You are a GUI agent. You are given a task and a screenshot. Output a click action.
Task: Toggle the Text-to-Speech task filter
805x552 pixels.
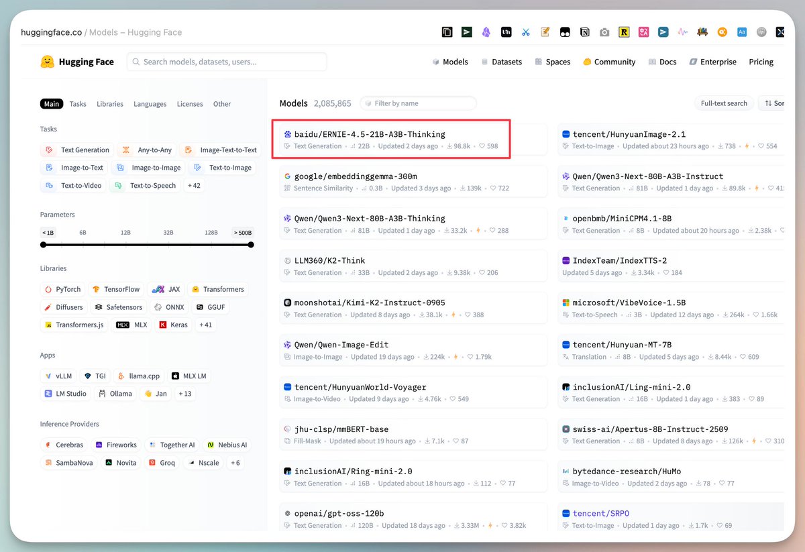coord(146,186)
